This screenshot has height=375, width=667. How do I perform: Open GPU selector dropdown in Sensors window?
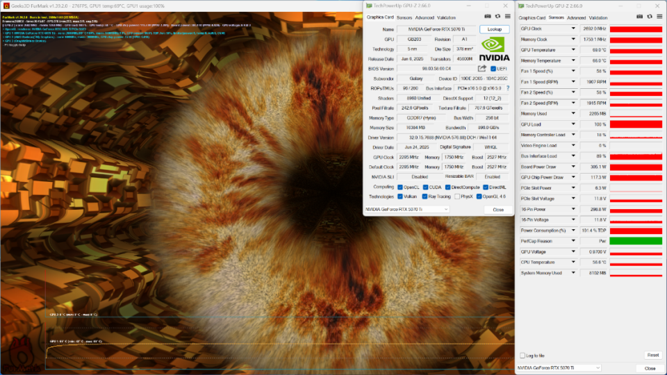point(559,368)
